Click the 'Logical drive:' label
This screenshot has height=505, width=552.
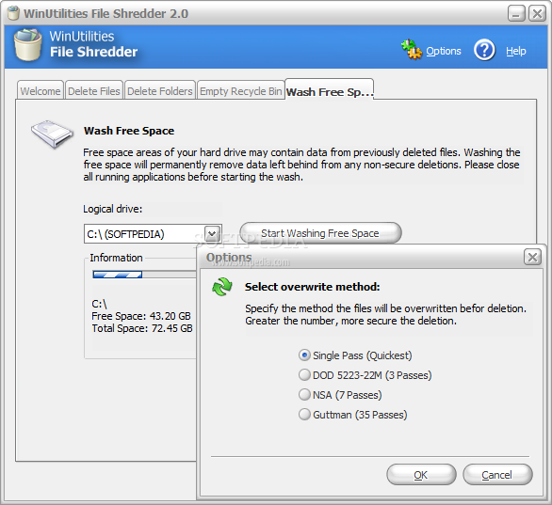pyautogui.click(x=113, y=209)
